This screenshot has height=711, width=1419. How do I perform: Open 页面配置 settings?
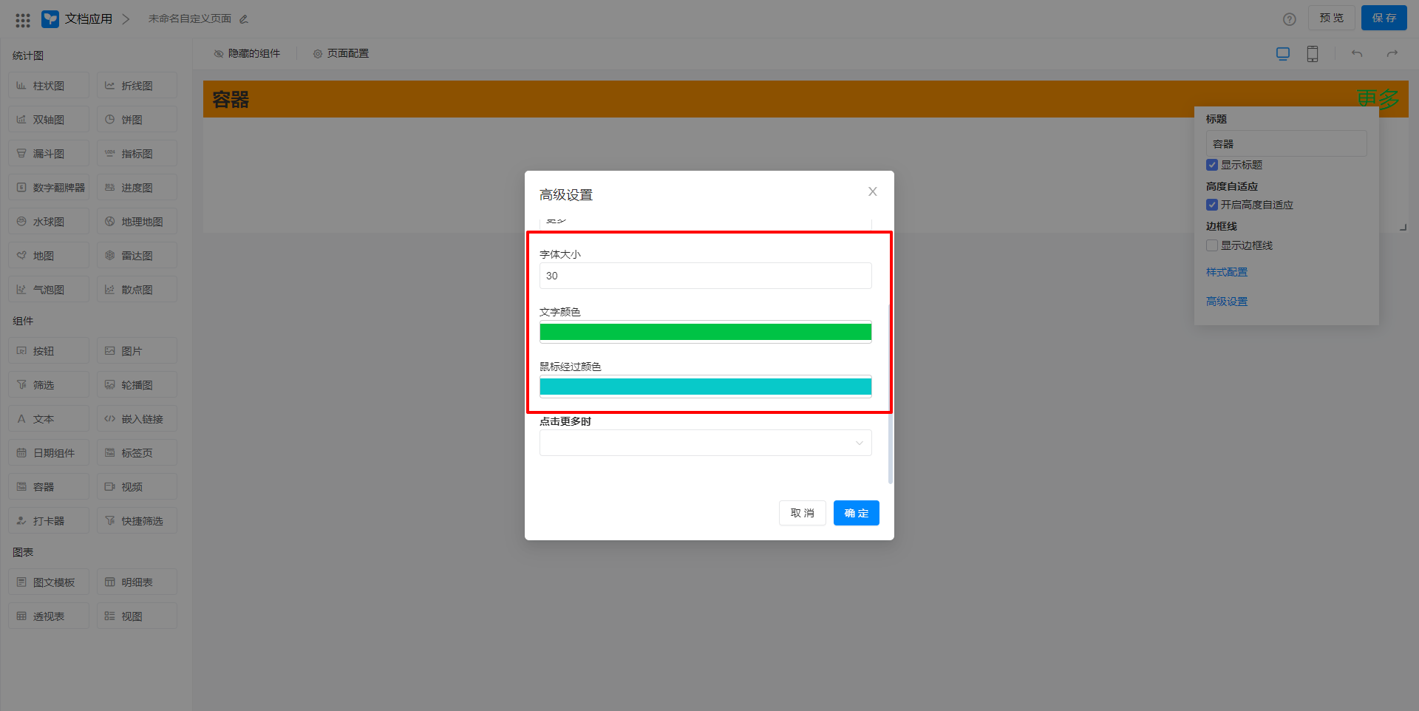point(341,54)
